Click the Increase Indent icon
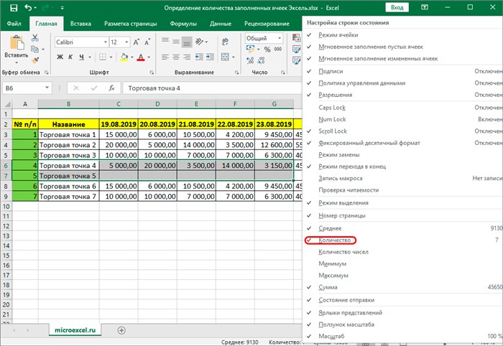 [x=210, y=57]
